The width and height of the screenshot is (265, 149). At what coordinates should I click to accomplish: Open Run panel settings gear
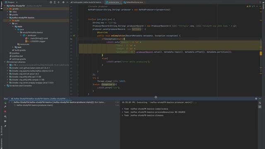click(256, 99)
